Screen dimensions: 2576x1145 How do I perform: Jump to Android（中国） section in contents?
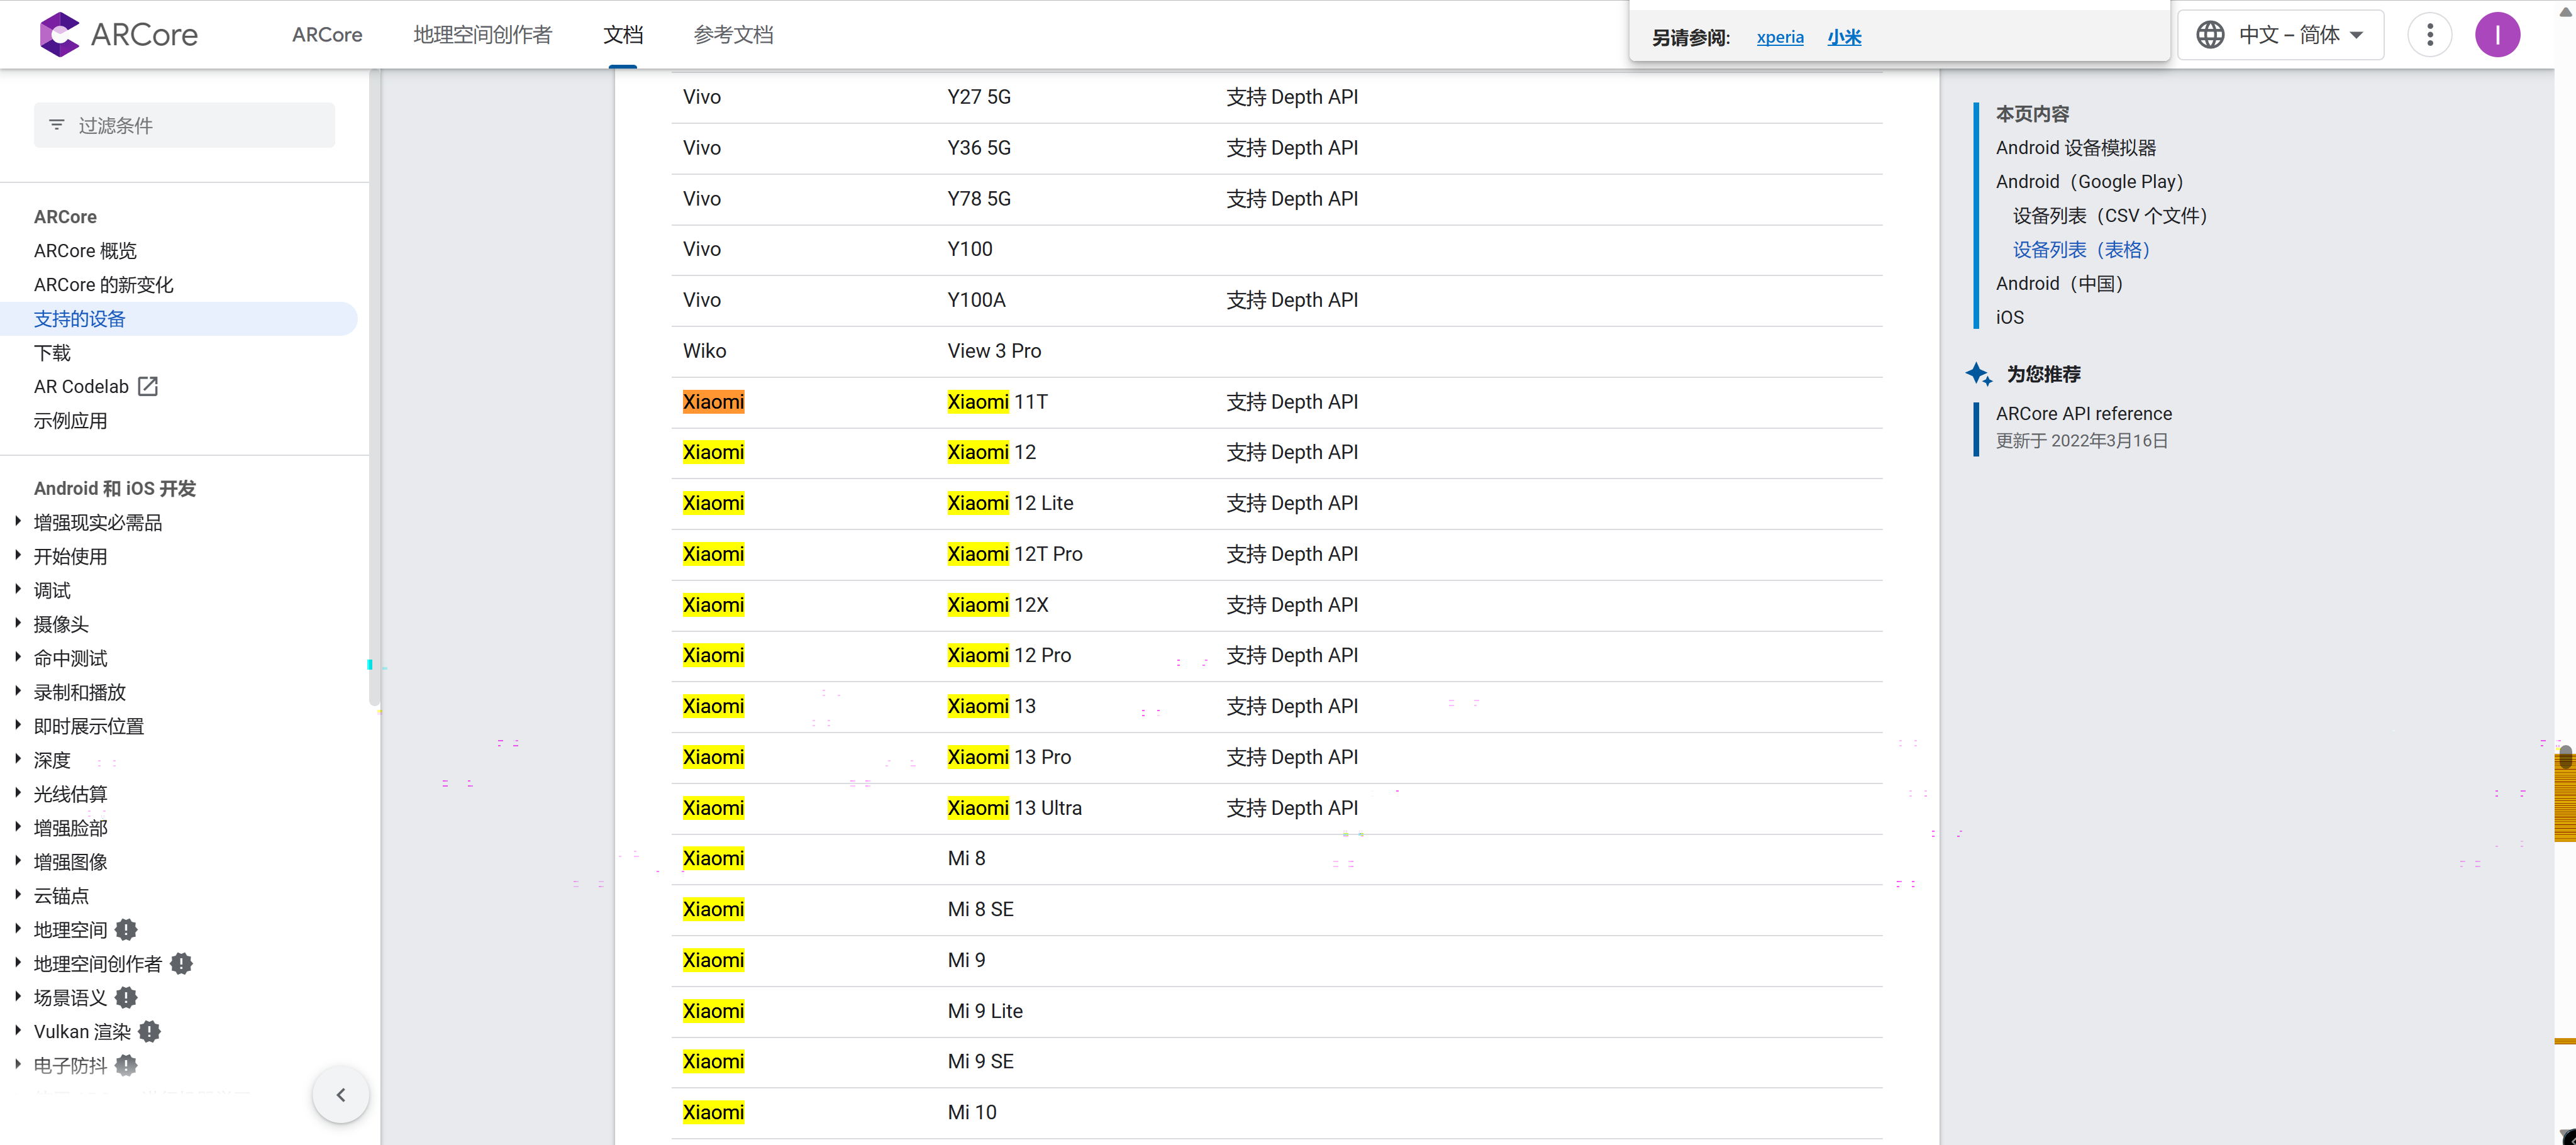click(2059, 283)
